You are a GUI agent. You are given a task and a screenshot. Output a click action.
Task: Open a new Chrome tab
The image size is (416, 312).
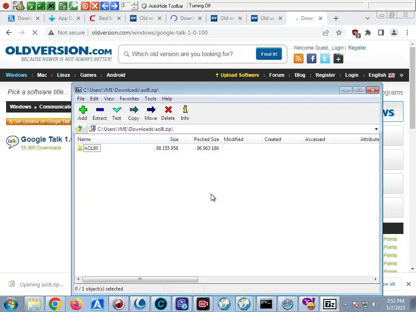[336, 18]
